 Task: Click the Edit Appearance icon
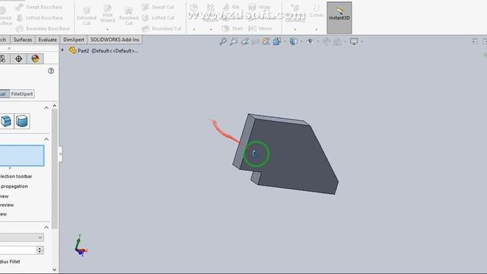326,41
